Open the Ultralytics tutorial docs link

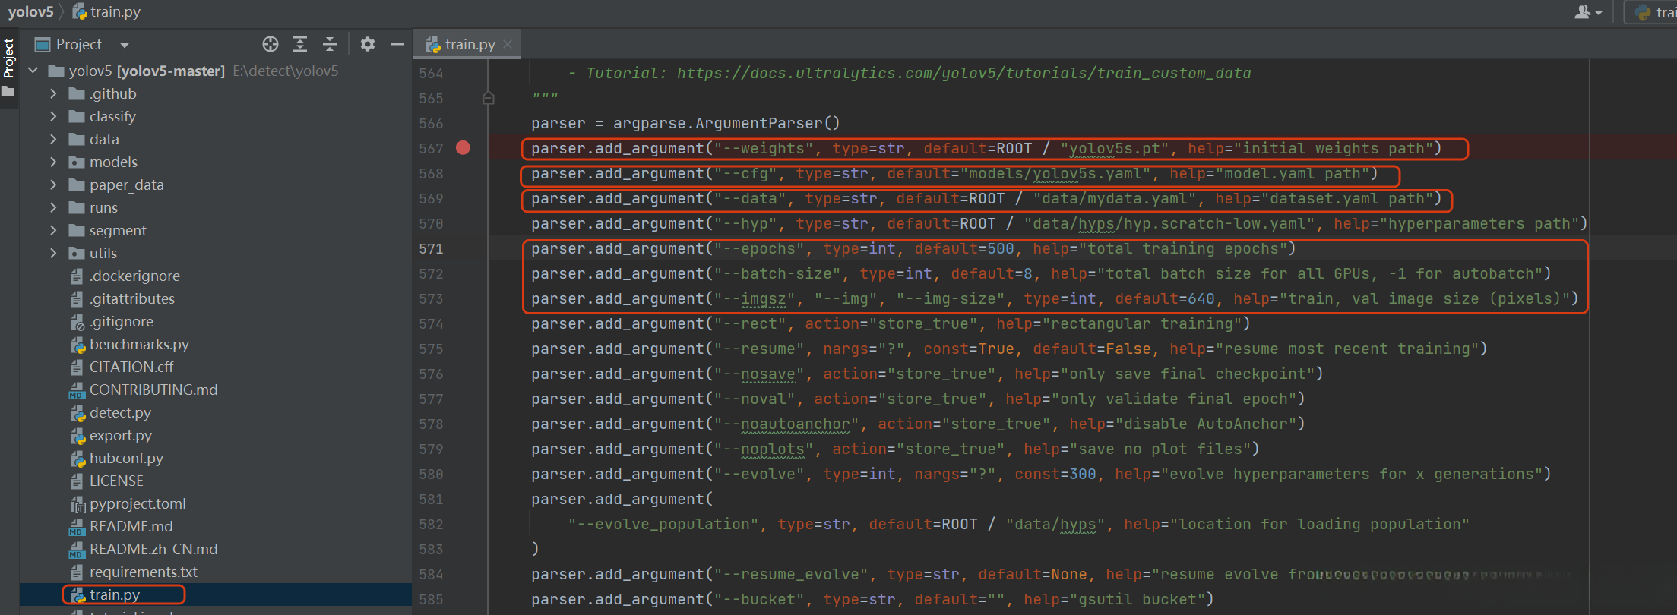pos(963,73)
